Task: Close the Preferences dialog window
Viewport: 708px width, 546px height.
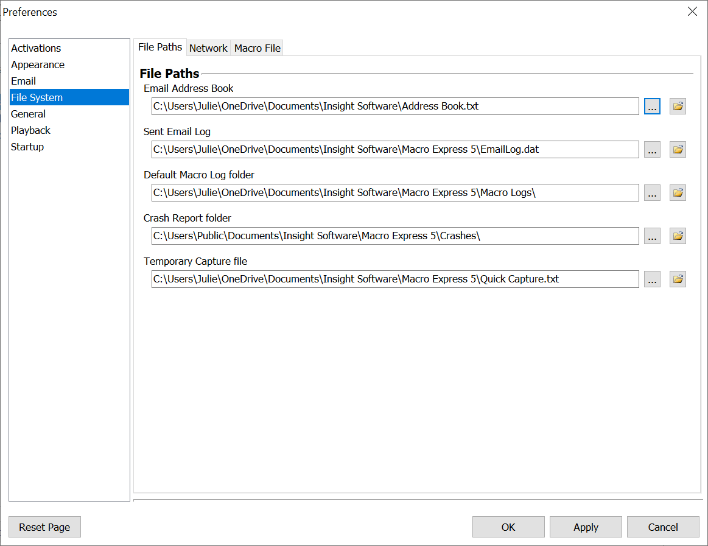Action: pos(692,12)
